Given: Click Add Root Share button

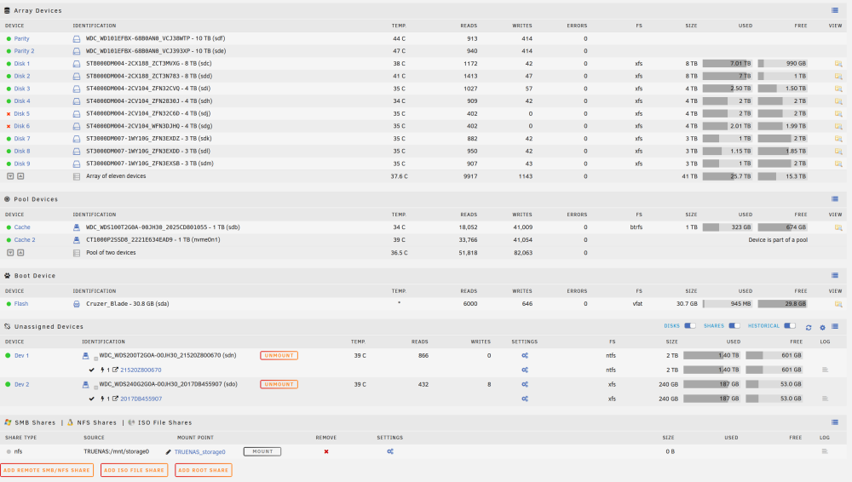Looking at the screenshot, I should (x=204, y=470).
